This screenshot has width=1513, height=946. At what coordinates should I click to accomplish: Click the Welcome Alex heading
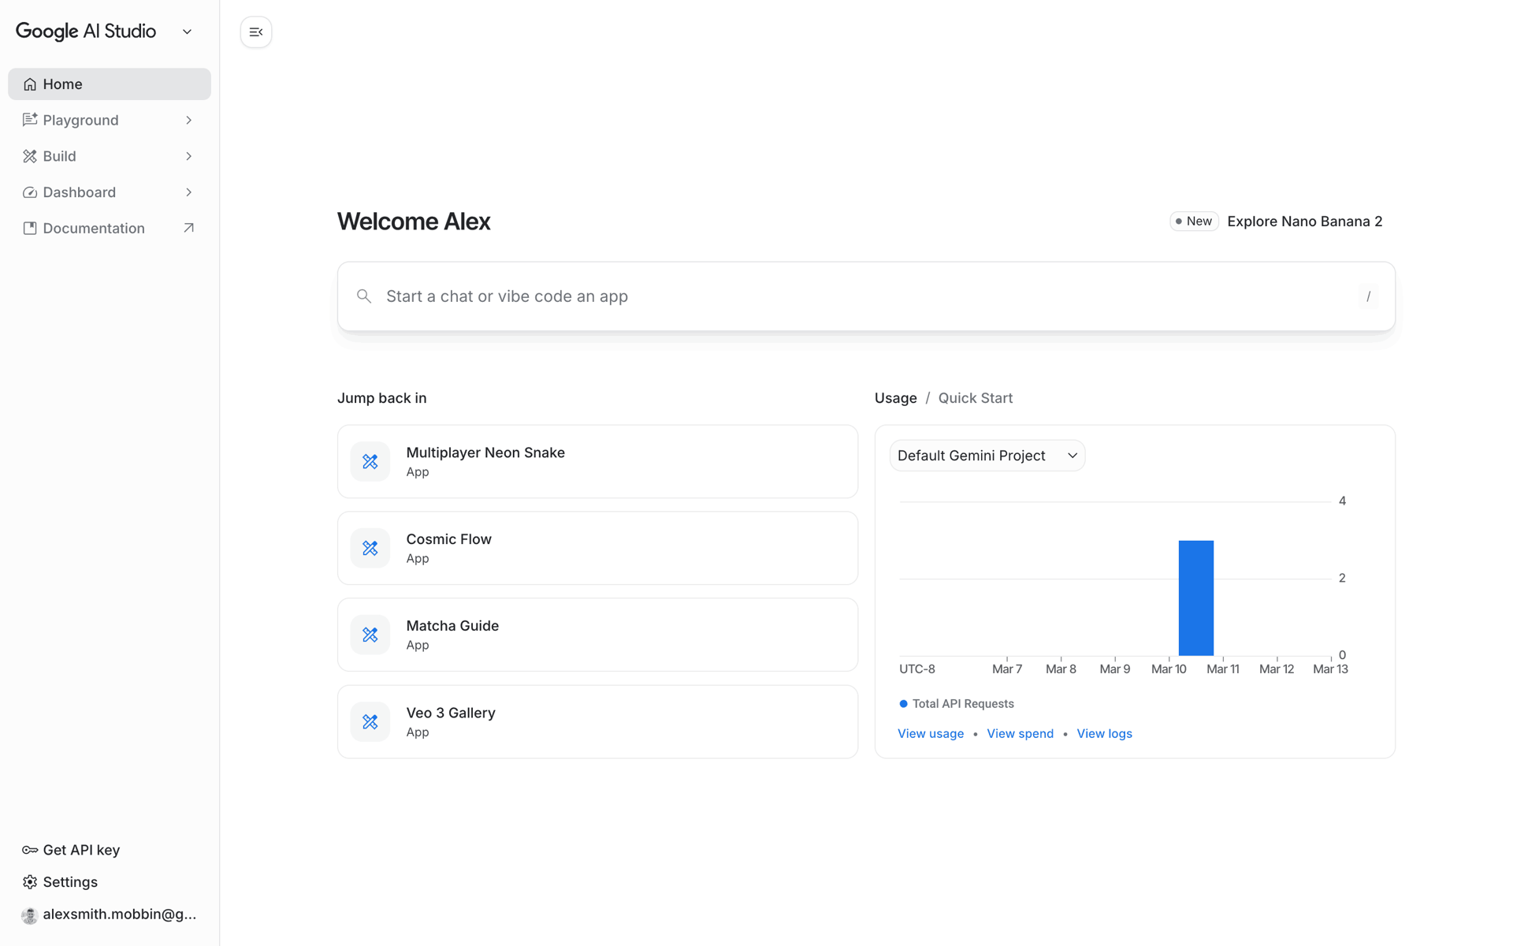tap(414, 222)
